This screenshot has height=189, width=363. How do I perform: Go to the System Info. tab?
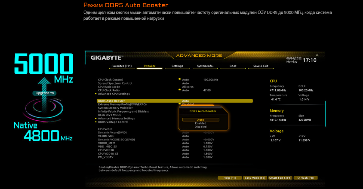click(x=205, y=66)
